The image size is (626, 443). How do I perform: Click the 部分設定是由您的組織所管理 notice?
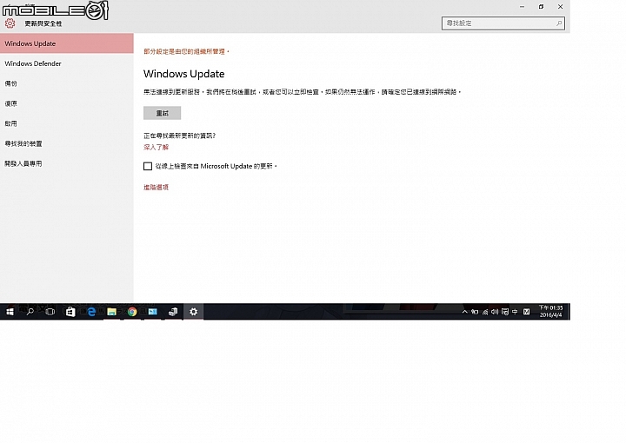pos(186,51)
